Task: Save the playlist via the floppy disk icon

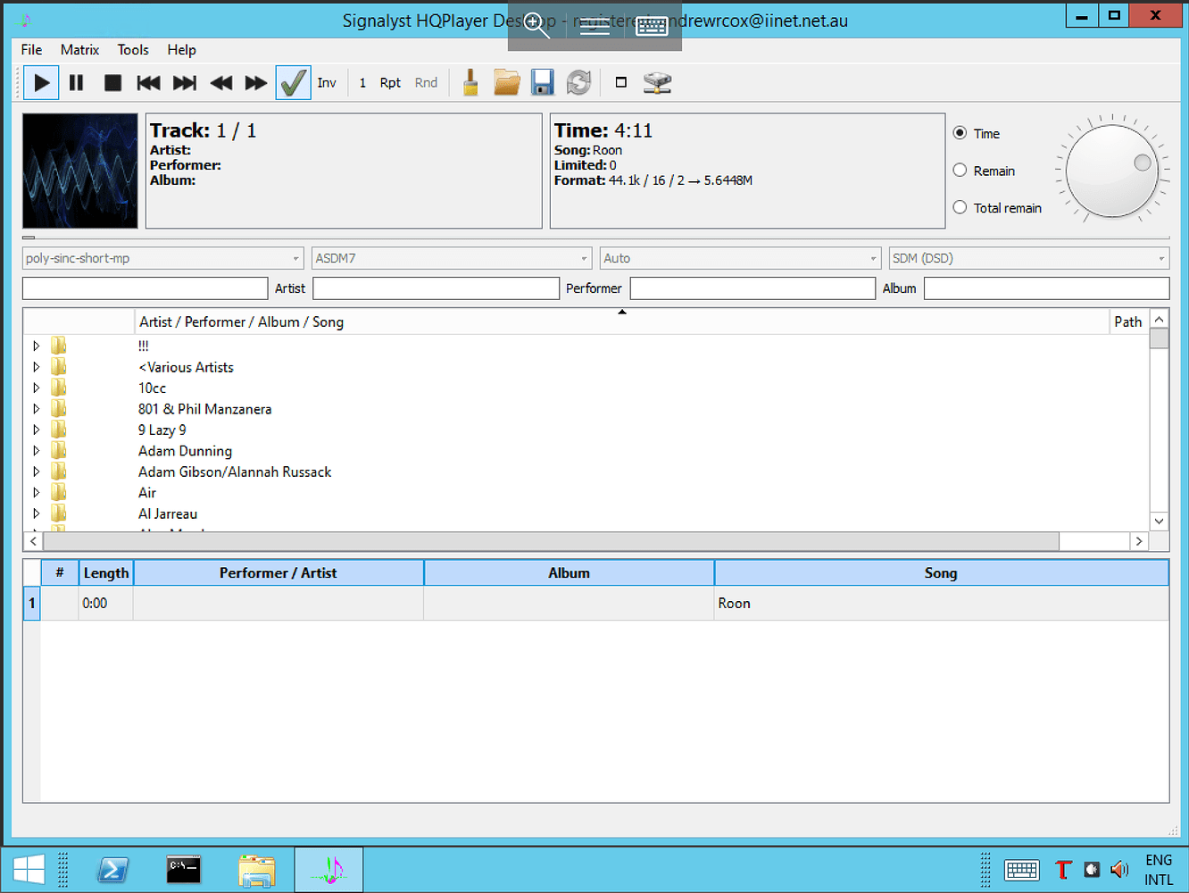Action: [x=543, y=82]
